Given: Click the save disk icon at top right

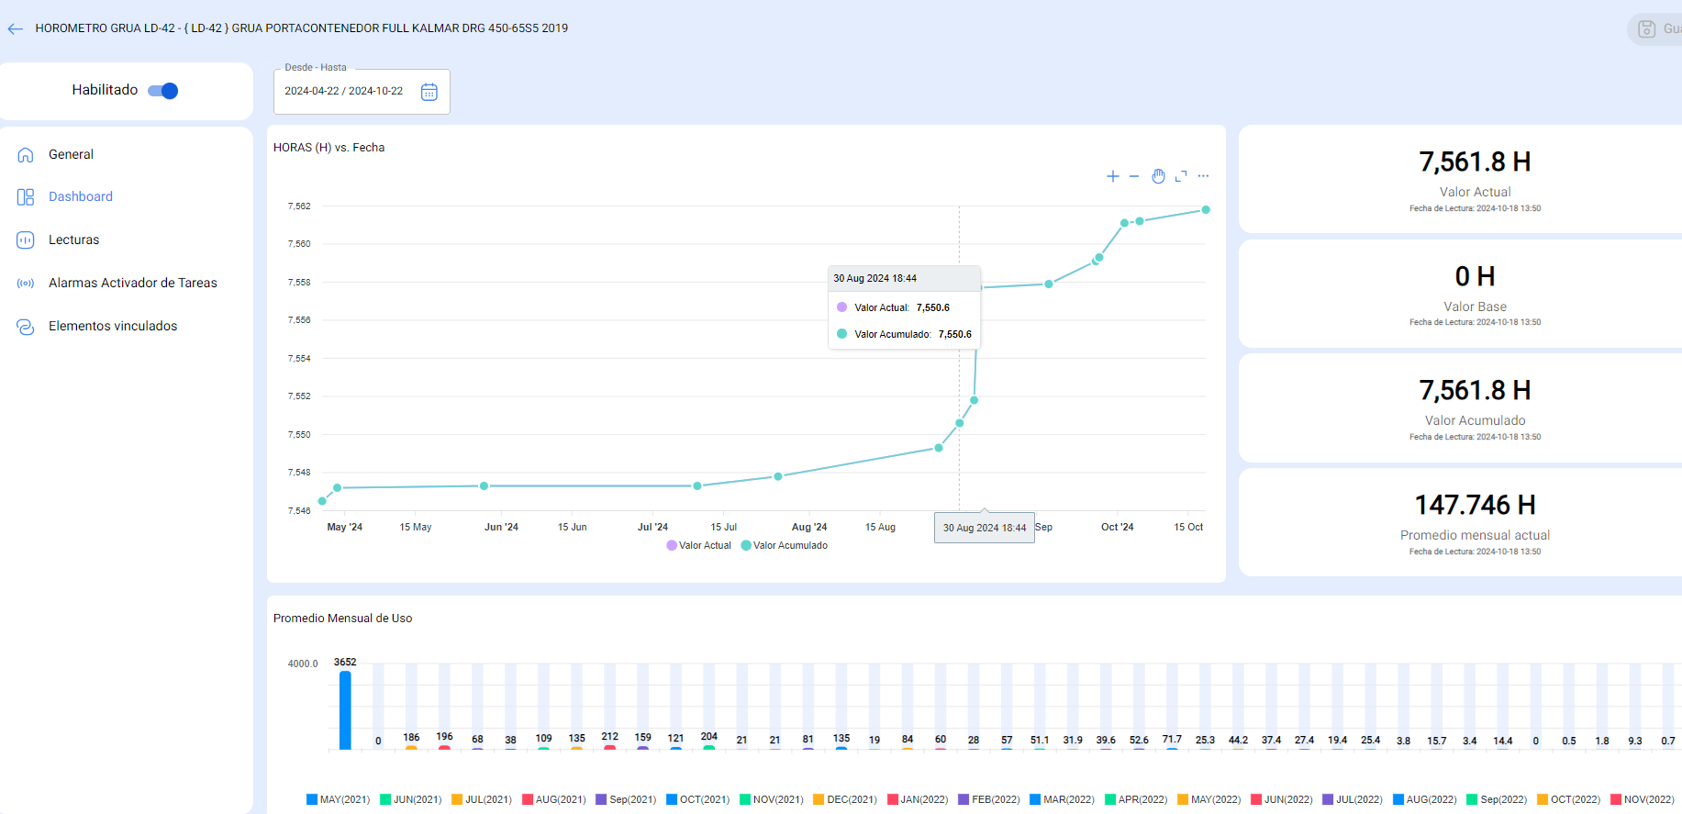Looking at the screenshot, I should click(x=1647, y=29).
